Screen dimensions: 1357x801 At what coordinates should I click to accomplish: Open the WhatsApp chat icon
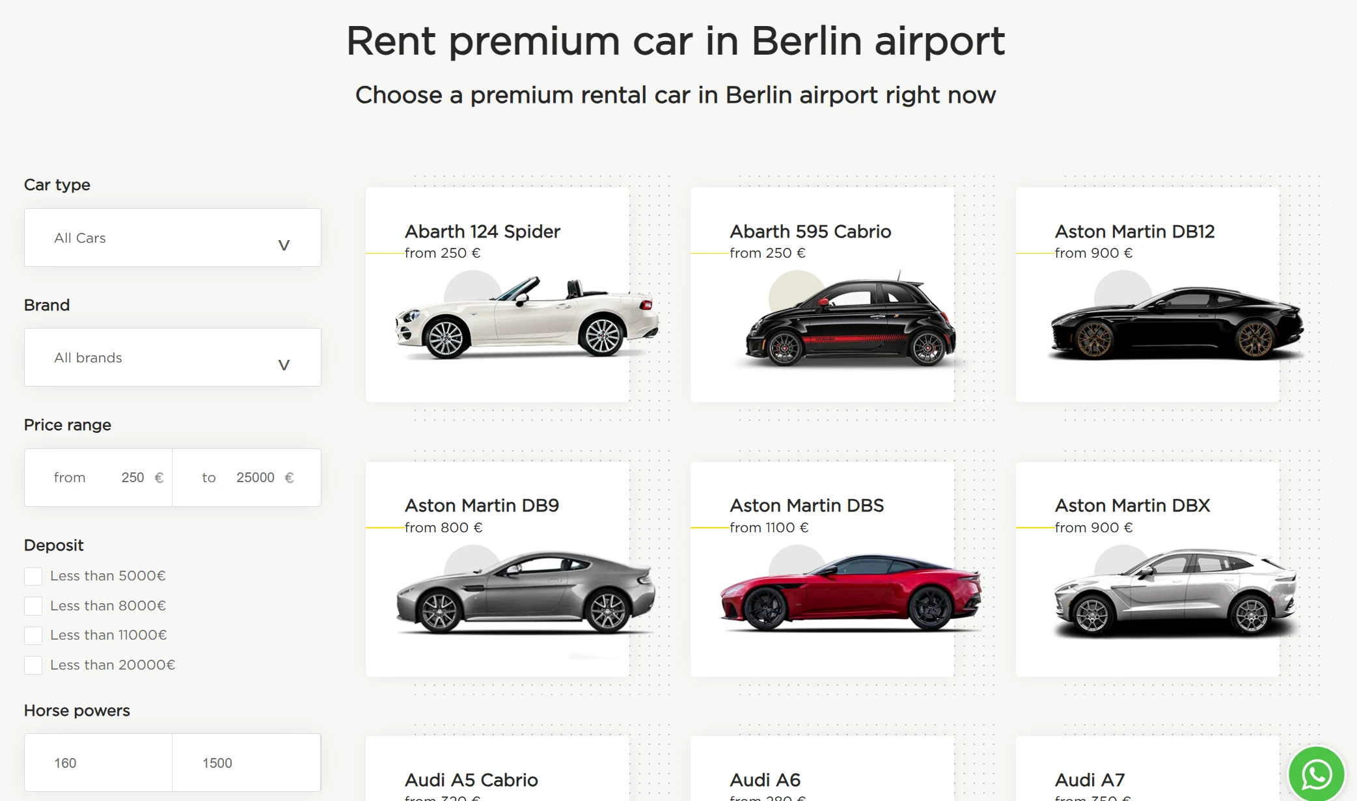tap(1316, 774)
